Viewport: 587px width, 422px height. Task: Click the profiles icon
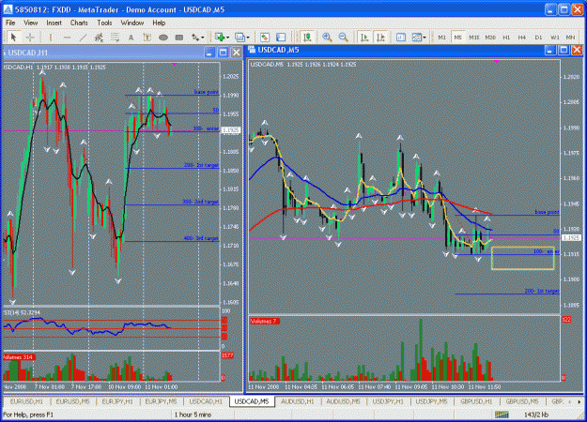239,38
